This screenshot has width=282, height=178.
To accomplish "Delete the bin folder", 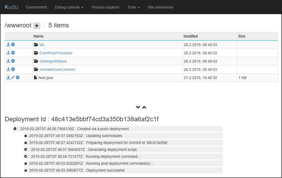I will point(13,44).
